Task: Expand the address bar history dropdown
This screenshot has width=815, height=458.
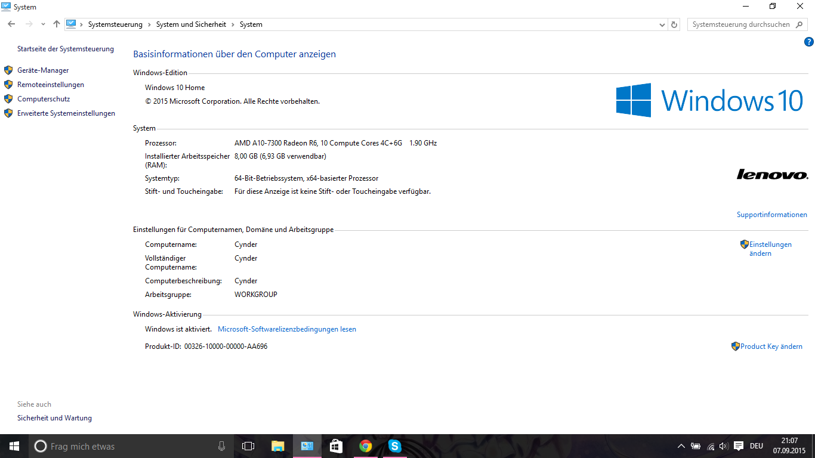Action: (x=662, y=24)
